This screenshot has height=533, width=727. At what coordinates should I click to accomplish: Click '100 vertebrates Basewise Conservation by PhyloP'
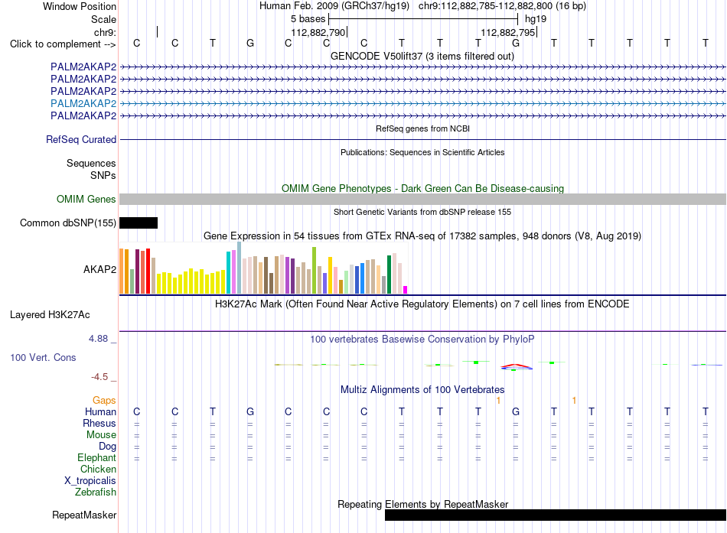click(x=422, y=340)
